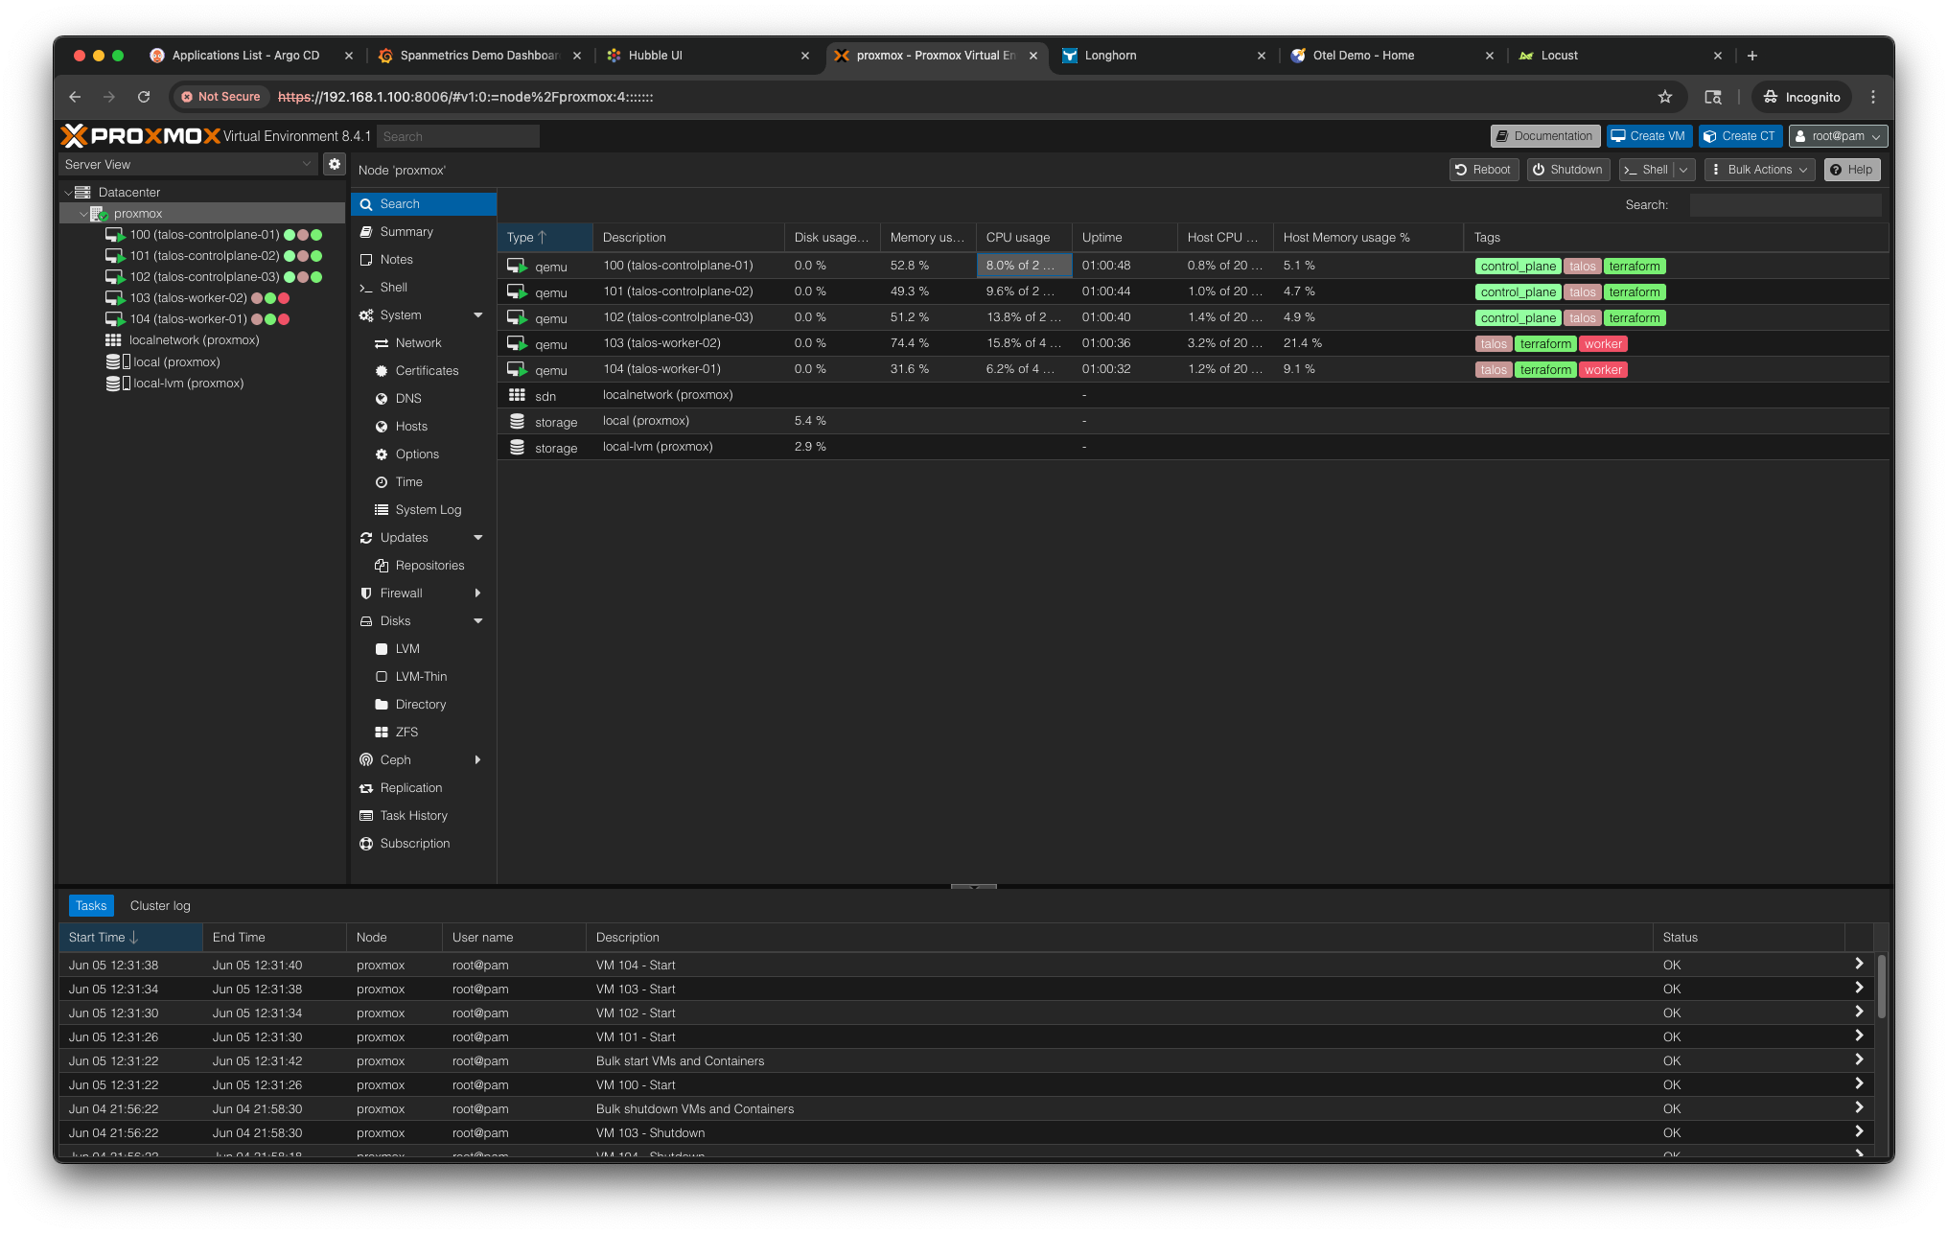Select local-lvm (proxmox) in the tree
Image resolution: width=1948 pixels, height=1234 pixels.
pyautogui.click(x=188, y=384)
